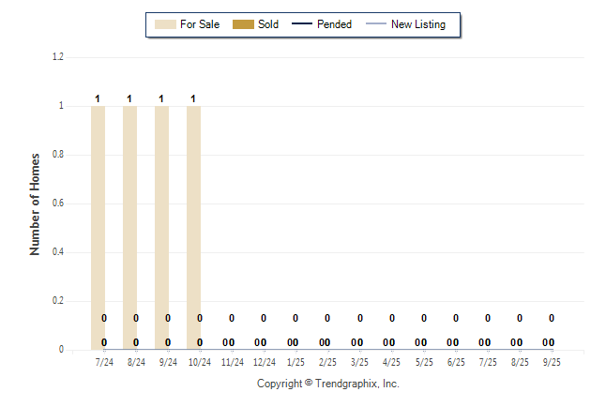The image size is (606, 407).
Task: Click the 11/24 x-axis label
Action: [x=232, y=361]
